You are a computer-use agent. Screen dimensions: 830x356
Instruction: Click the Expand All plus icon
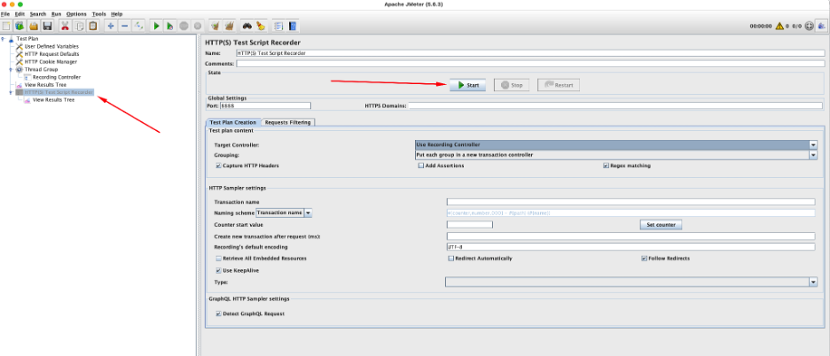pos(111,26)
